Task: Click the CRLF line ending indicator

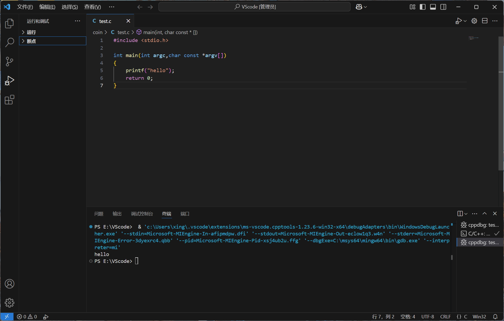Action: pos(446,317)
